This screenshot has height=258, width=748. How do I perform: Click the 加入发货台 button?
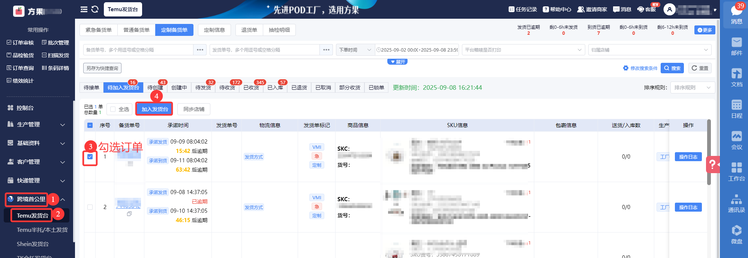point(154,109)
